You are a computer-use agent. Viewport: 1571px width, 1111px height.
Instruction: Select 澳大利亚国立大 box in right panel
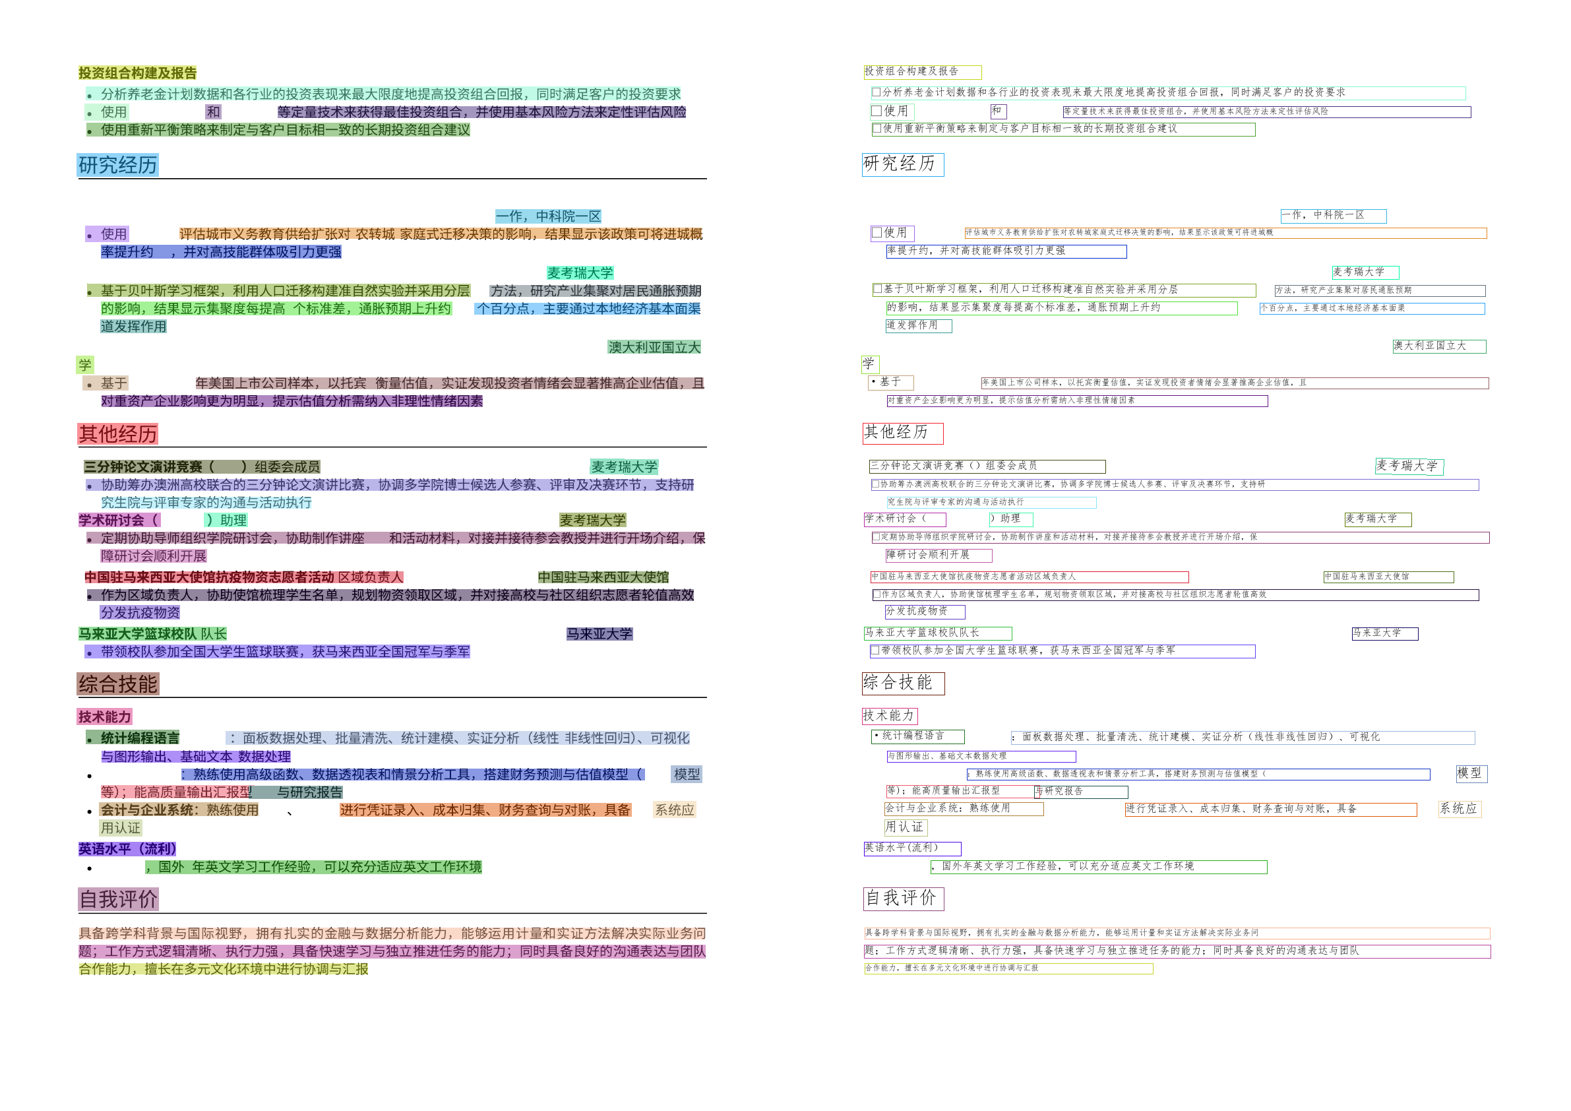[x=1439, y=346]
